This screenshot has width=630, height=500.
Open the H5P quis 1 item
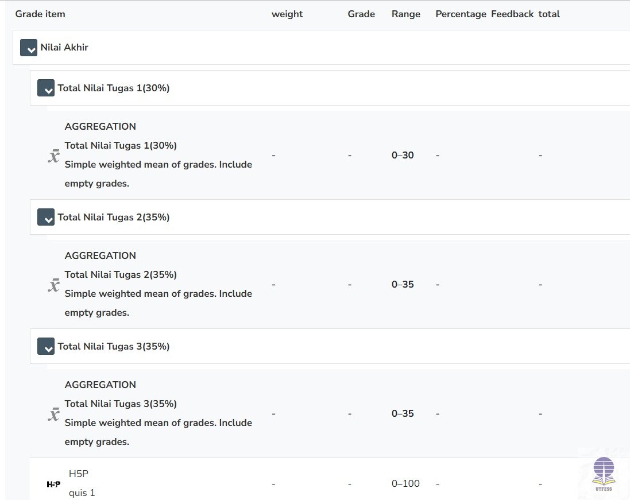click(82, 493)
